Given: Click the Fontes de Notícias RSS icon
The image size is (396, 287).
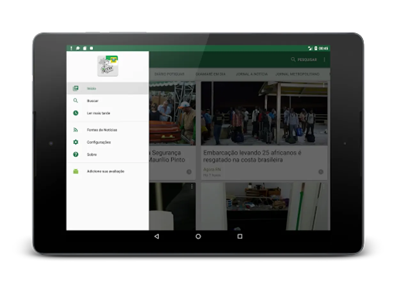Looking at the screenshot, I should pos(75,130).
